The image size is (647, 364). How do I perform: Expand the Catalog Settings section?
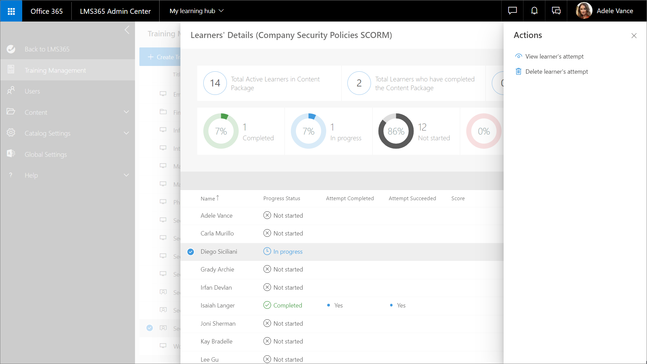(126, 133)
